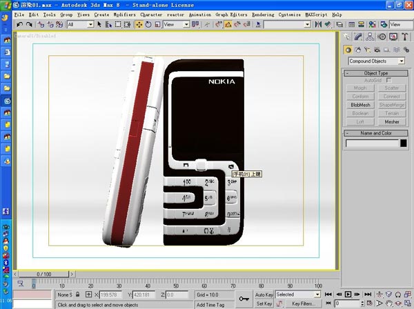Click the object name input field
This screenshot has height=309, width=414.
pos(372,143)
